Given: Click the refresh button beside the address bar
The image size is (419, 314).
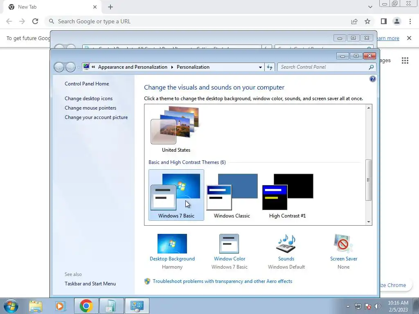Looking at the screenshot, I should pyautogui.click(x=269, y=67).
